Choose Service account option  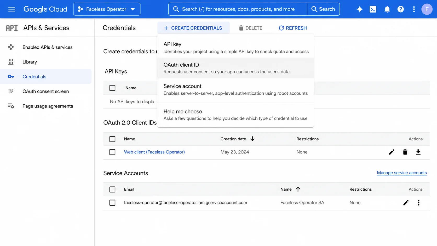tap(235, 89)
